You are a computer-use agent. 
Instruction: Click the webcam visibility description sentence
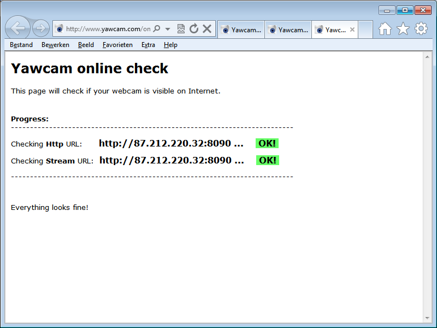(116, 91)
